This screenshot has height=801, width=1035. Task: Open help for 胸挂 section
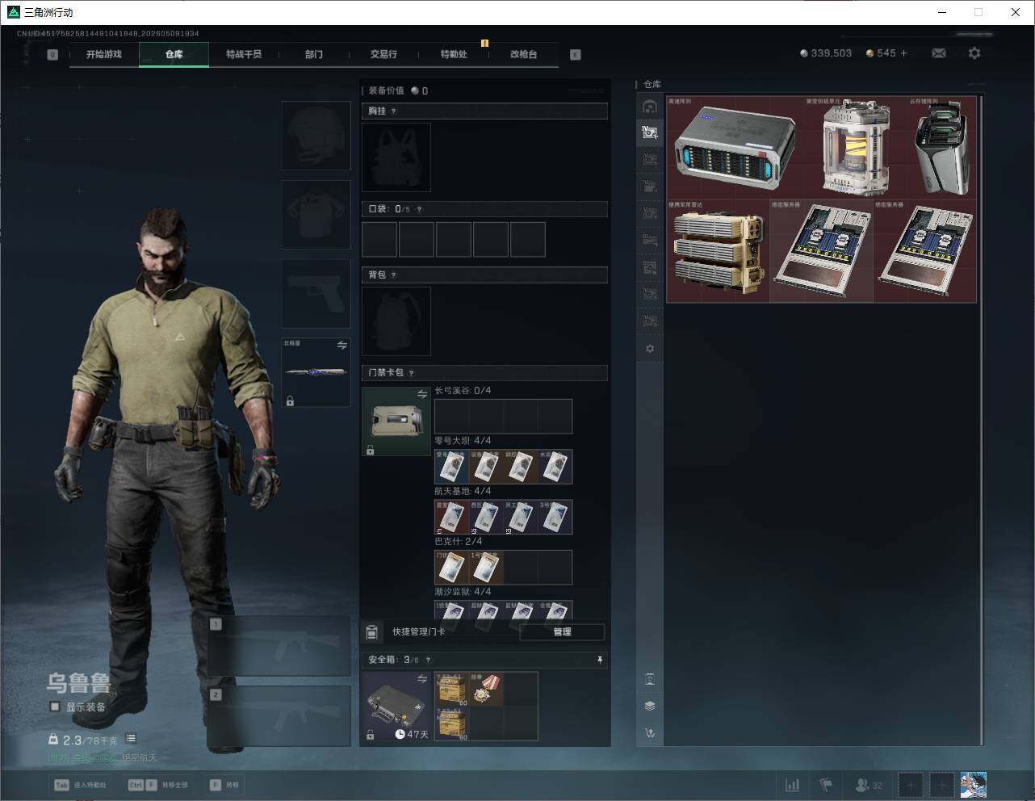click(x=393, y=111)
